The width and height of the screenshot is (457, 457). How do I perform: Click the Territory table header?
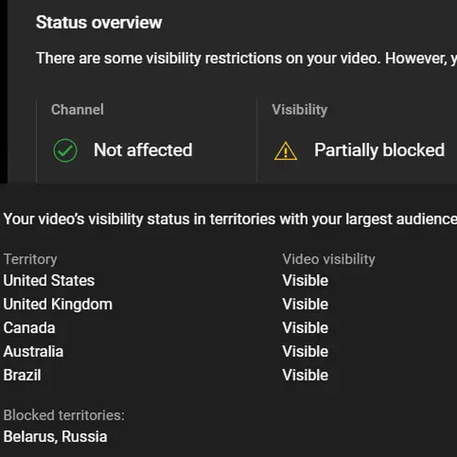tap(30, 260)
